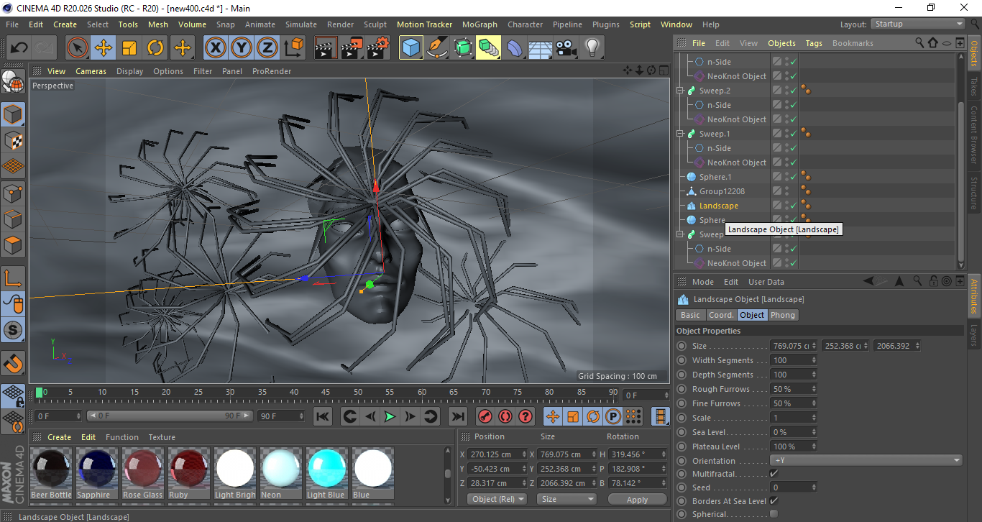Toggle Z axis lock
Viewport: 982px width, 522px height.
tap(267, 48)
